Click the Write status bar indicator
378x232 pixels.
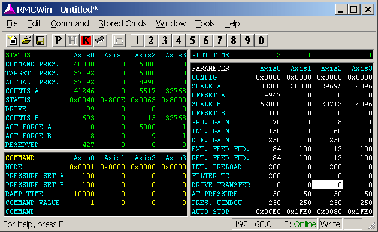click(330, 224)
